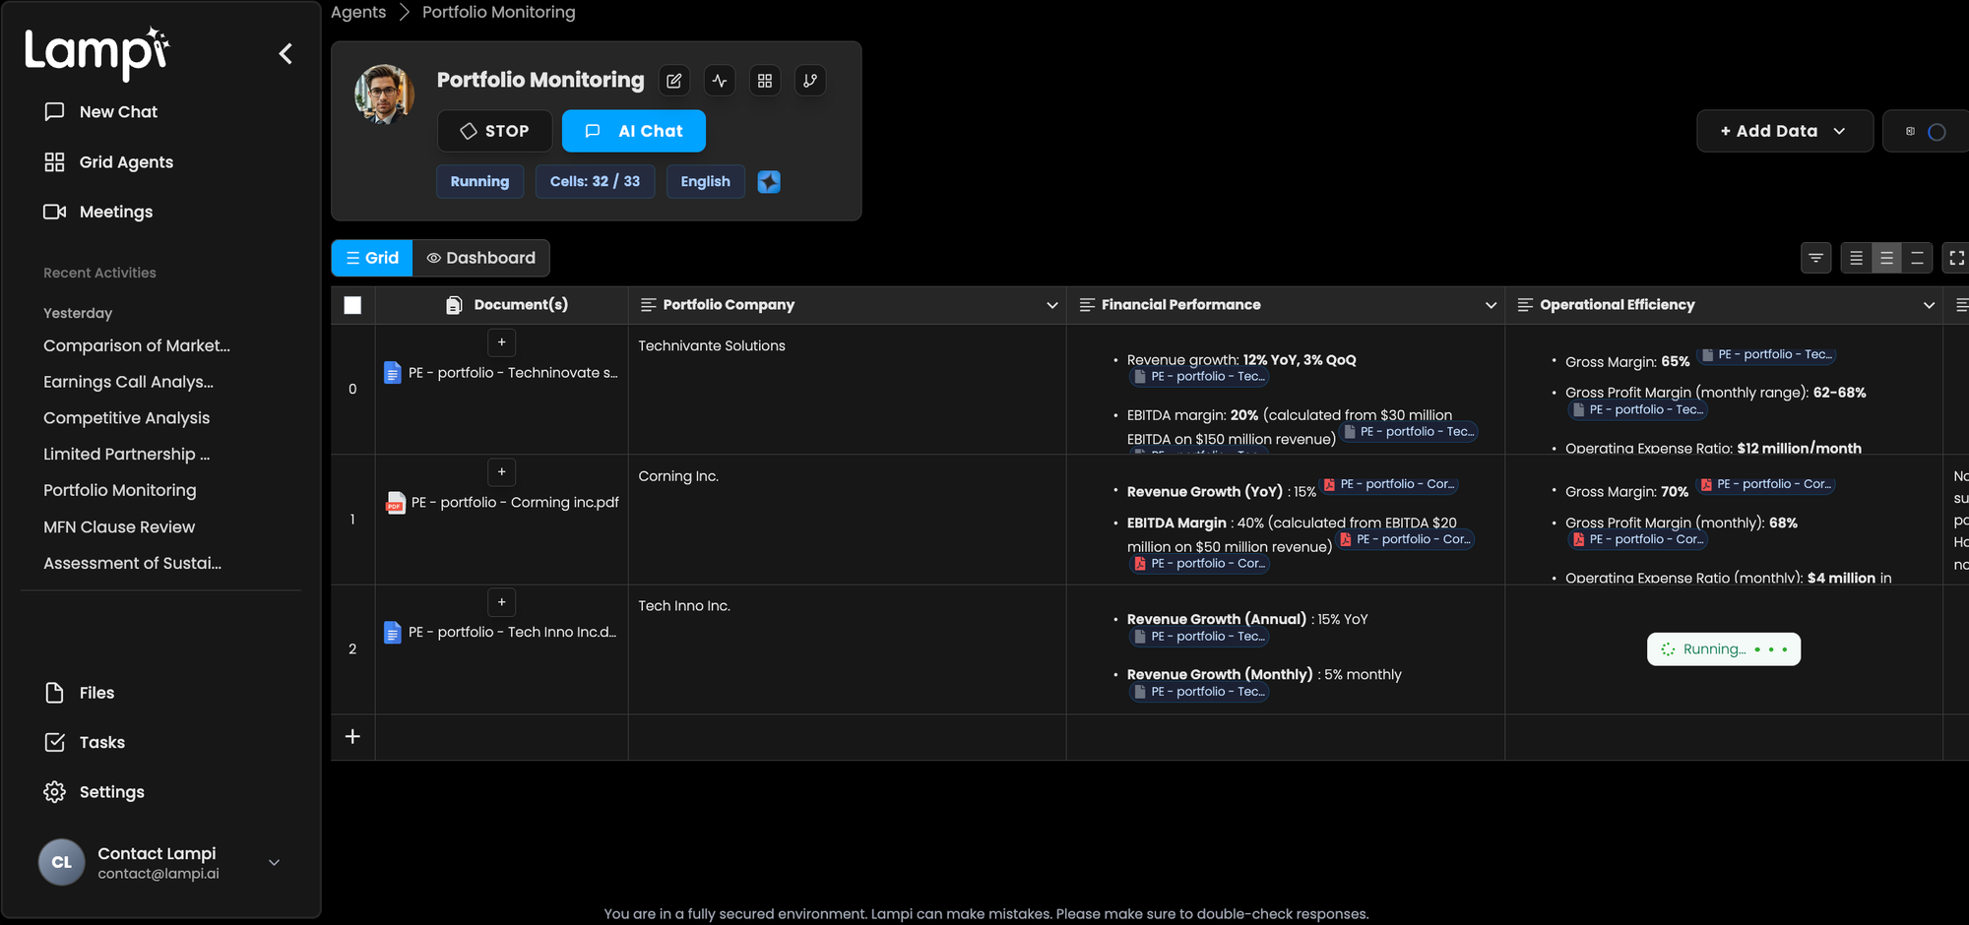Screen dimensions: 1969x925
Task: Open AI Chat
Action: (x=634, y=131)
